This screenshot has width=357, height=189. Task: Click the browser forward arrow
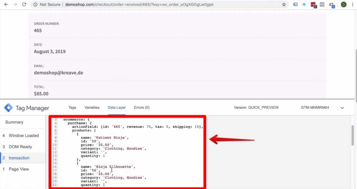pos(15,5)
